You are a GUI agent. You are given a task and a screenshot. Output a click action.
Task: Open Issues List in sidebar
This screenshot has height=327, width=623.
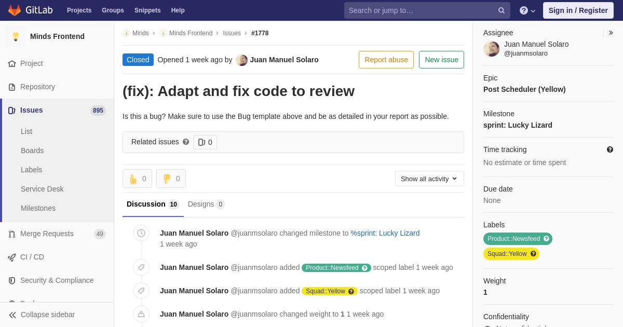26,131
